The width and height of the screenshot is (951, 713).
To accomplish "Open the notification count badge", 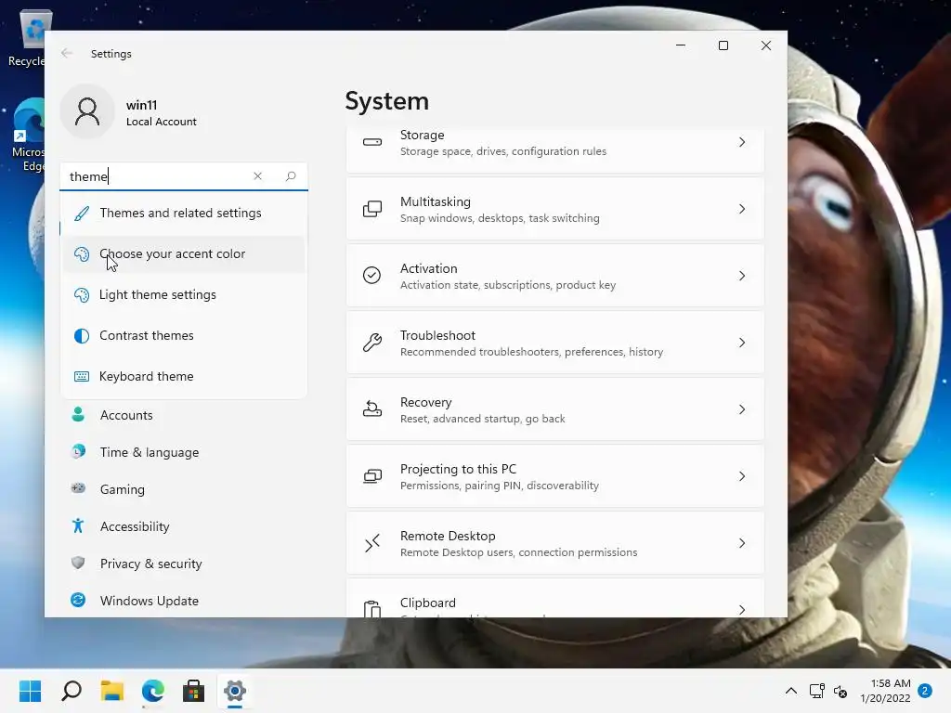I will (925, 691).
